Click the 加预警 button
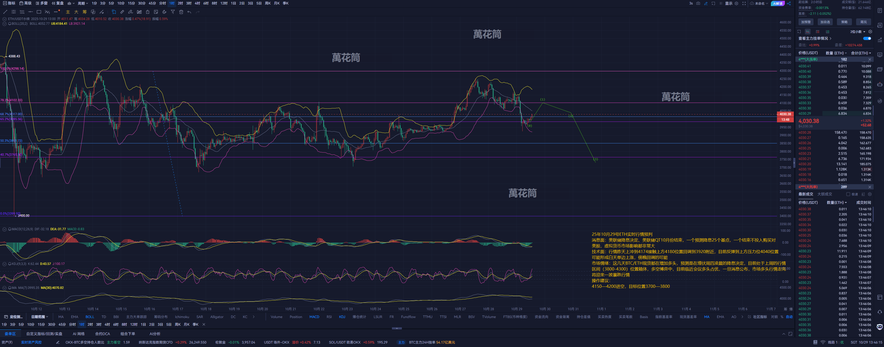Viewport: 884px width, 347px height. click(x=806, y=22)
